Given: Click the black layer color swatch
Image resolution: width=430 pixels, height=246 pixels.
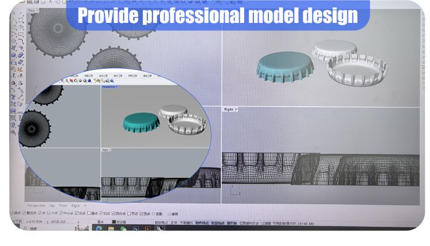Looking at the screenshot, I should pos(113,221).
